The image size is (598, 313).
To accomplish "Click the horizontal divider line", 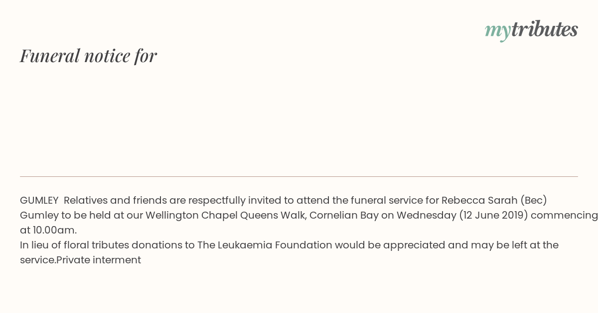I will coord(299,176).
